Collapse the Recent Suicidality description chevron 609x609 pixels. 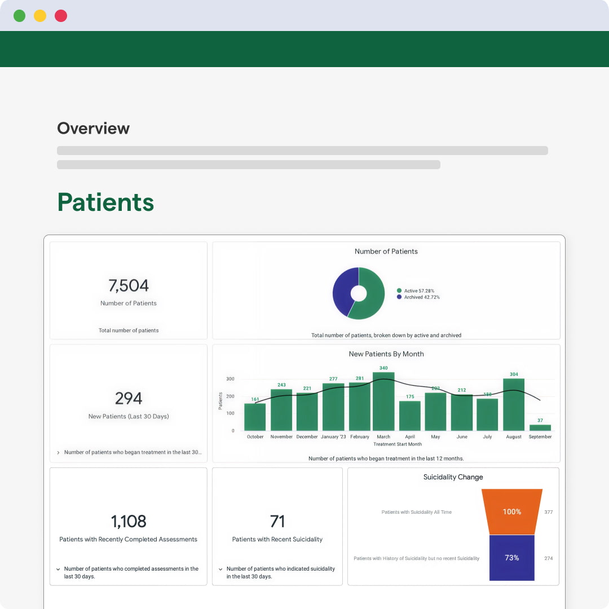(x=220, y=570)
